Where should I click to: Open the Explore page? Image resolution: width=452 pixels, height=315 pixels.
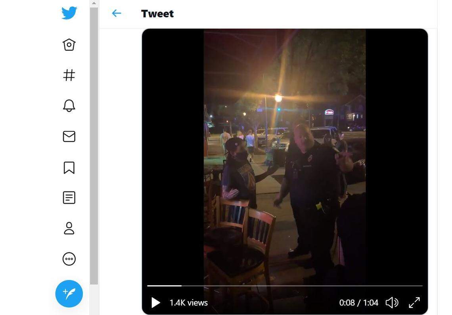[x=69, y=75]
